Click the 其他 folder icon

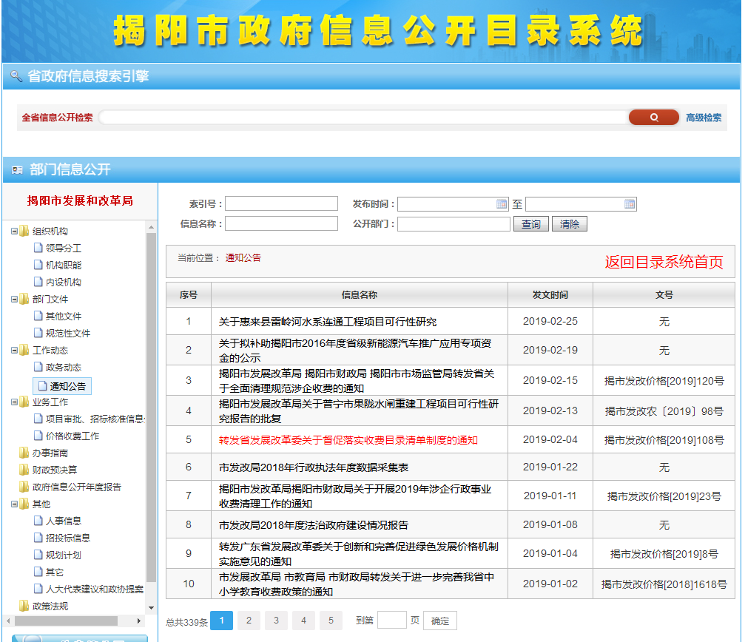(x=24, y=504)
